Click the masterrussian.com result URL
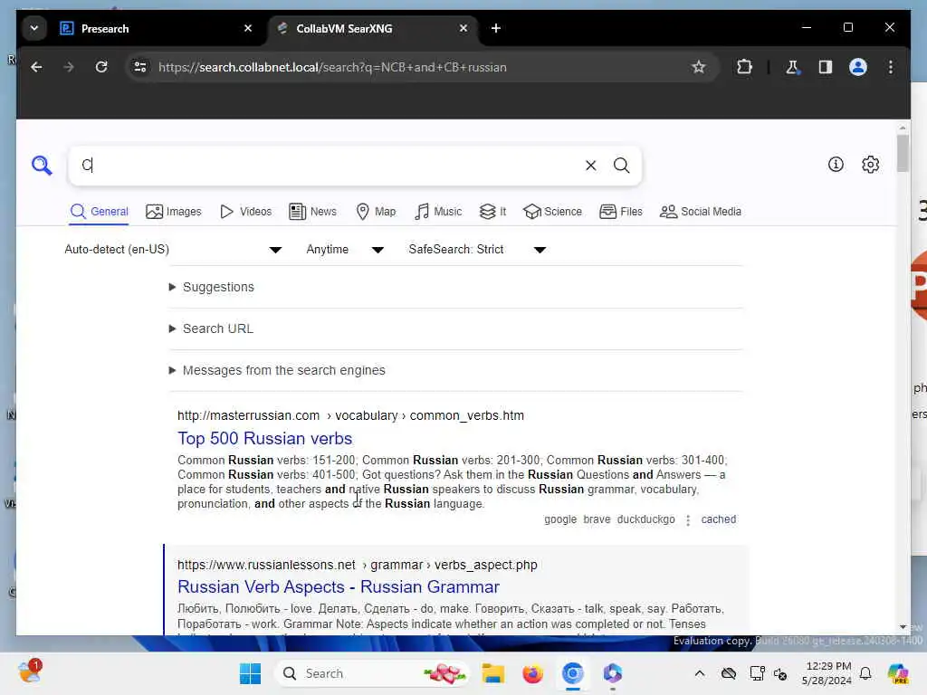 350,415
